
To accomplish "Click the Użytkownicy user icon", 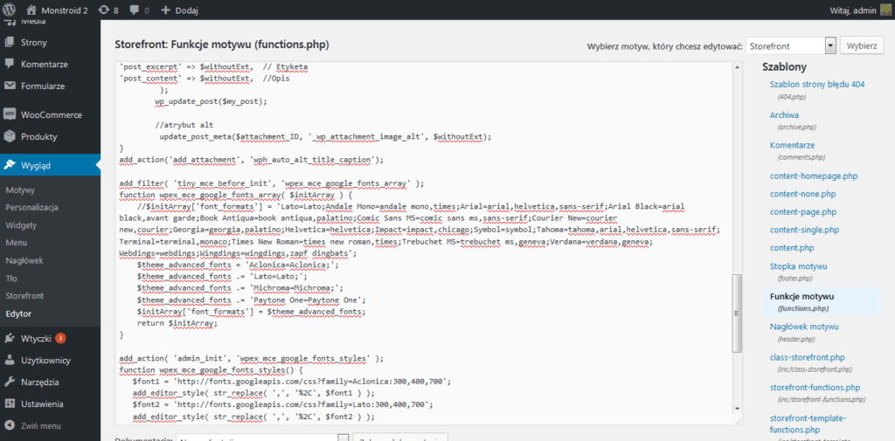I will (9, 360).
